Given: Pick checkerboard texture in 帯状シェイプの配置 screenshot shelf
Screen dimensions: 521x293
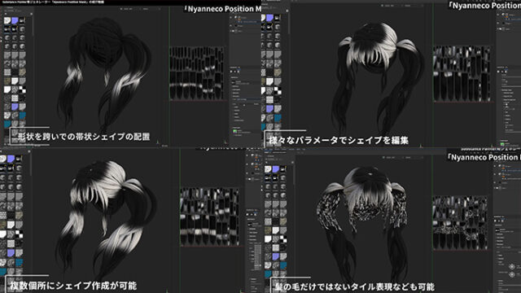Looking at the screenshot, I should pyautogui.click(x=22, y=90).
